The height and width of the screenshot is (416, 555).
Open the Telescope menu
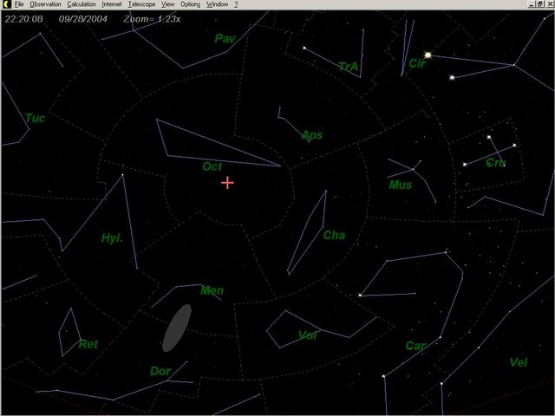tap(141, 4)
